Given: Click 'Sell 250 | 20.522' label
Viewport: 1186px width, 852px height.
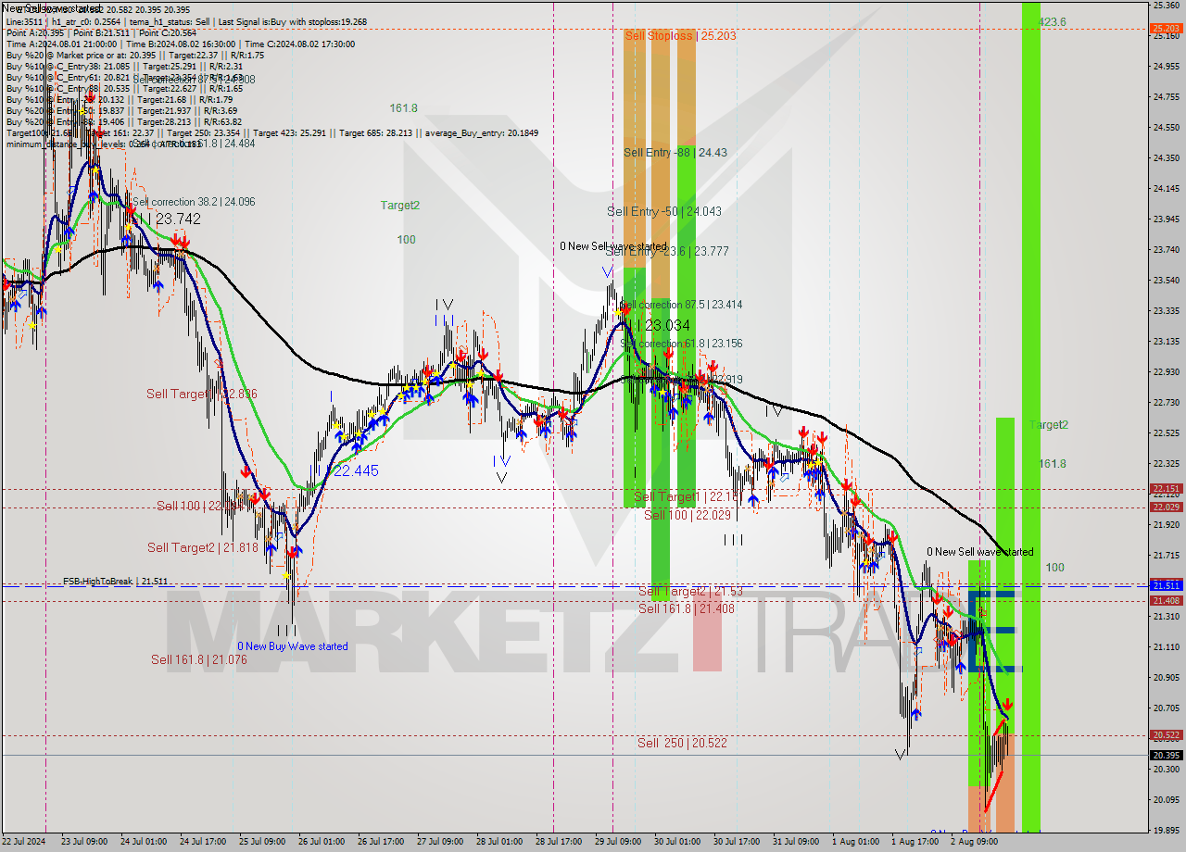Looking at the screenshot, I should [x=682, y=743].
